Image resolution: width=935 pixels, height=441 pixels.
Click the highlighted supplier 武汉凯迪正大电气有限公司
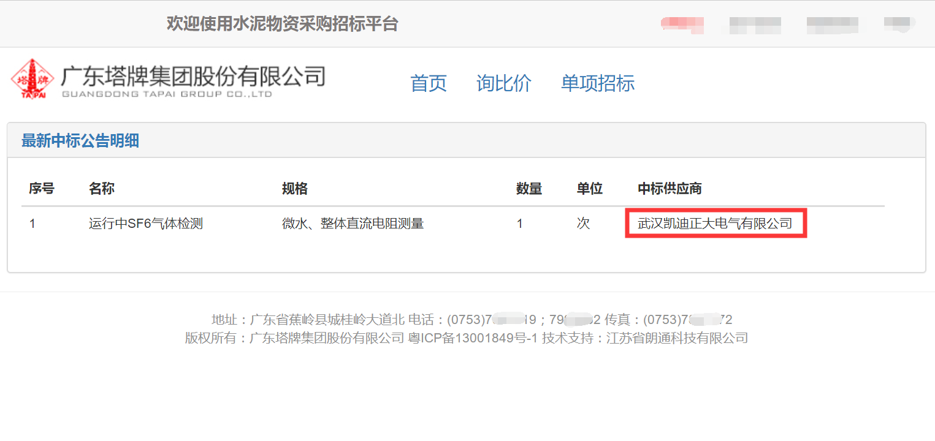[715, 224]
